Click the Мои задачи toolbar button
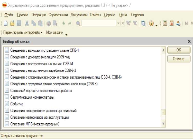 (x=54, y=33)
